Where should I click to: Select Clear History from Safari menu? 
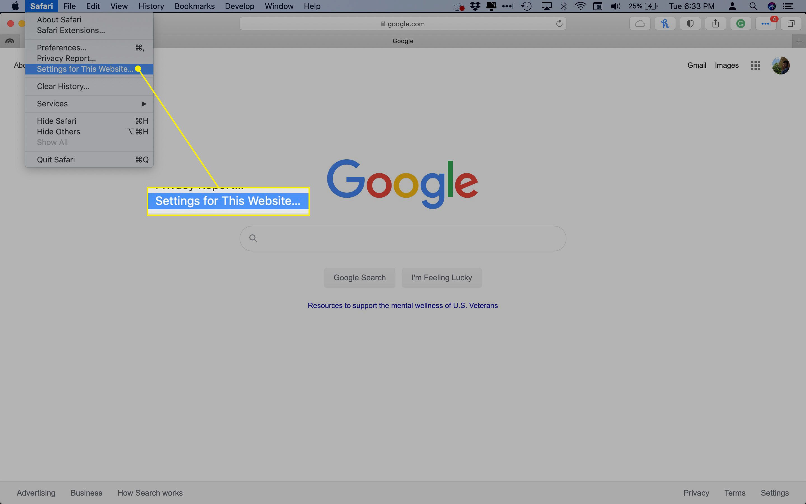tap(63, 86)
